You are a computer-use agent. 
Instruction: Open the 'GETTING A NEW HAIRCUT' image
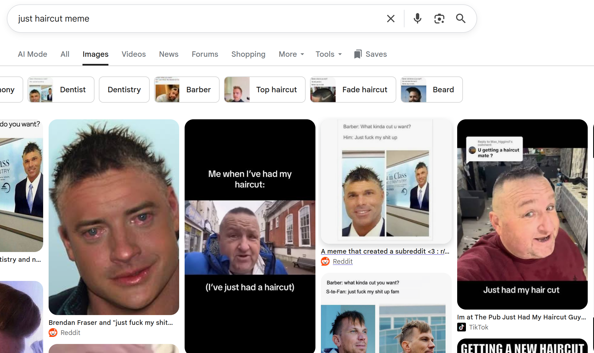point(522,346)
